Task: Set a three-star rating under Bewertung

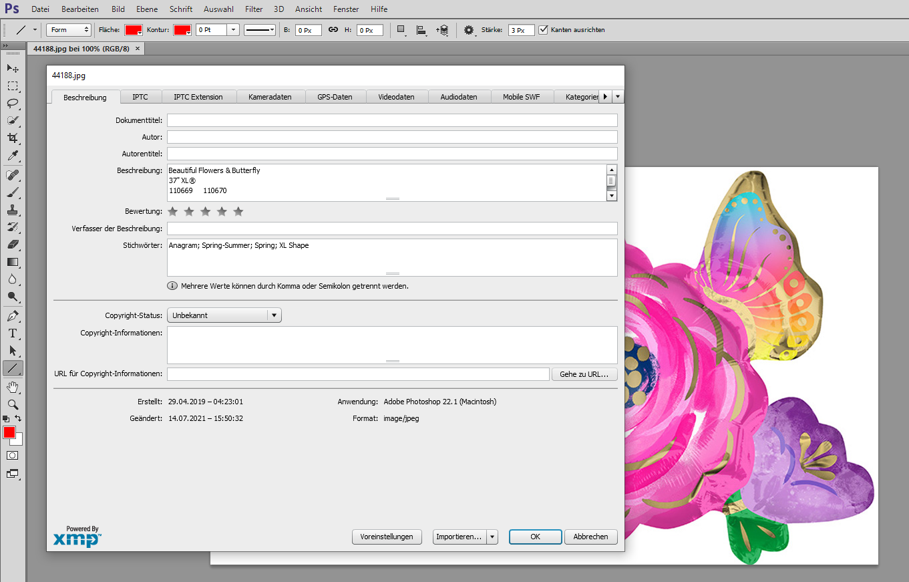Action: pos(205,210)
